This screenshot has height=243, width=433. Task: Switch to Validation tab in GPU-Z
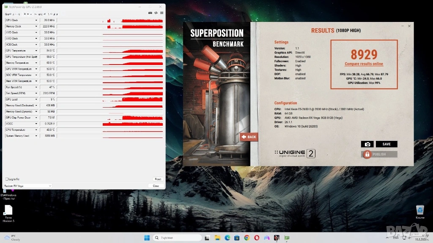53,14
